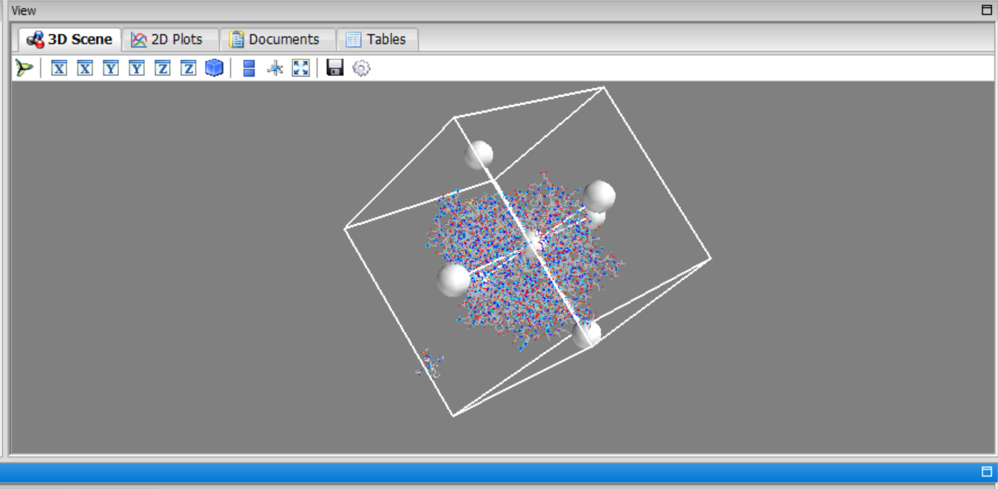Click the axis orientation tripod icon
Screen dimensions: 998x489
pos(22,69)
